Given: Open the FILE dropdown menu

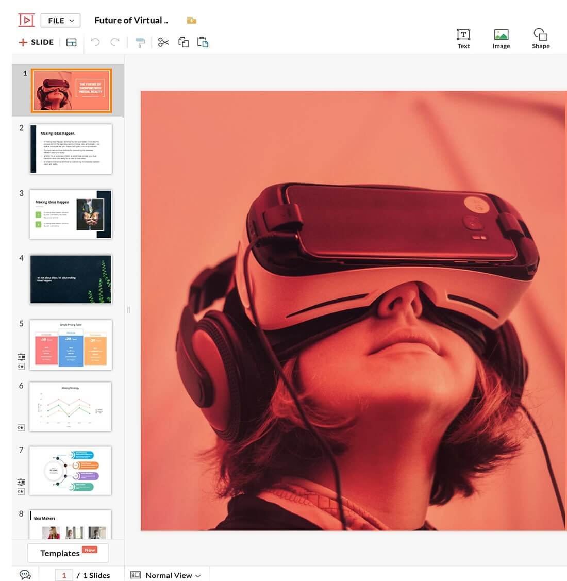Looking at the screenshot, I should tap(61, 21).
